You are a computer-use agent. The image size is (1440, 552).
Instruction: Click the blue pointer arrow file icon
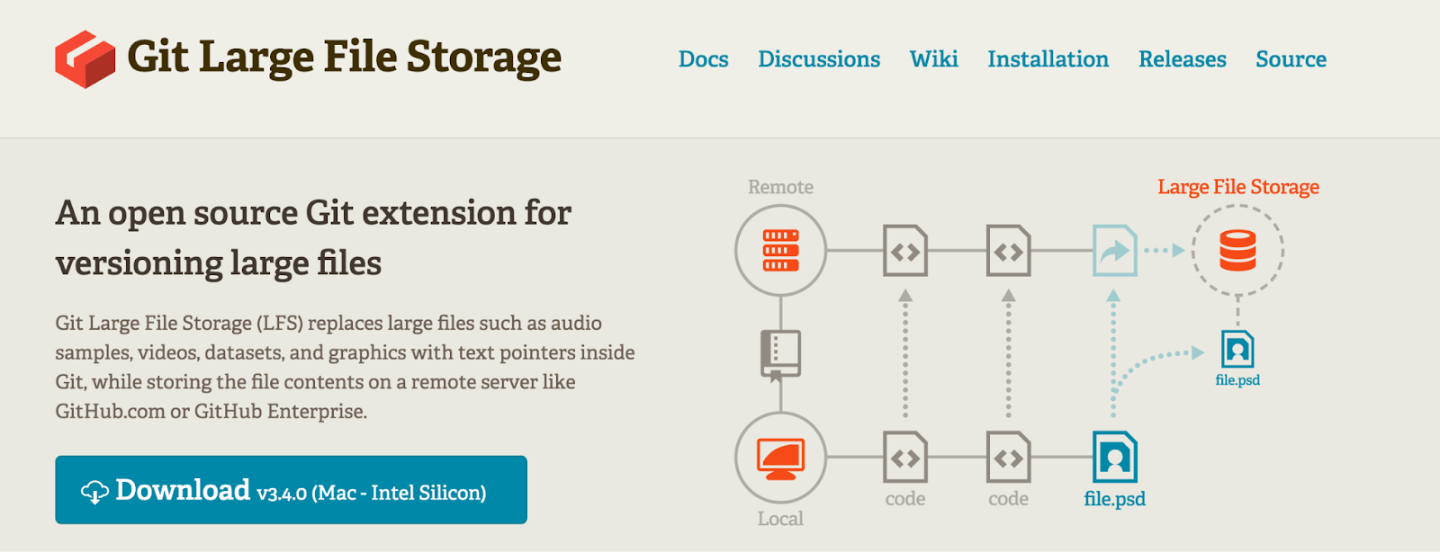pos(1114,251)
